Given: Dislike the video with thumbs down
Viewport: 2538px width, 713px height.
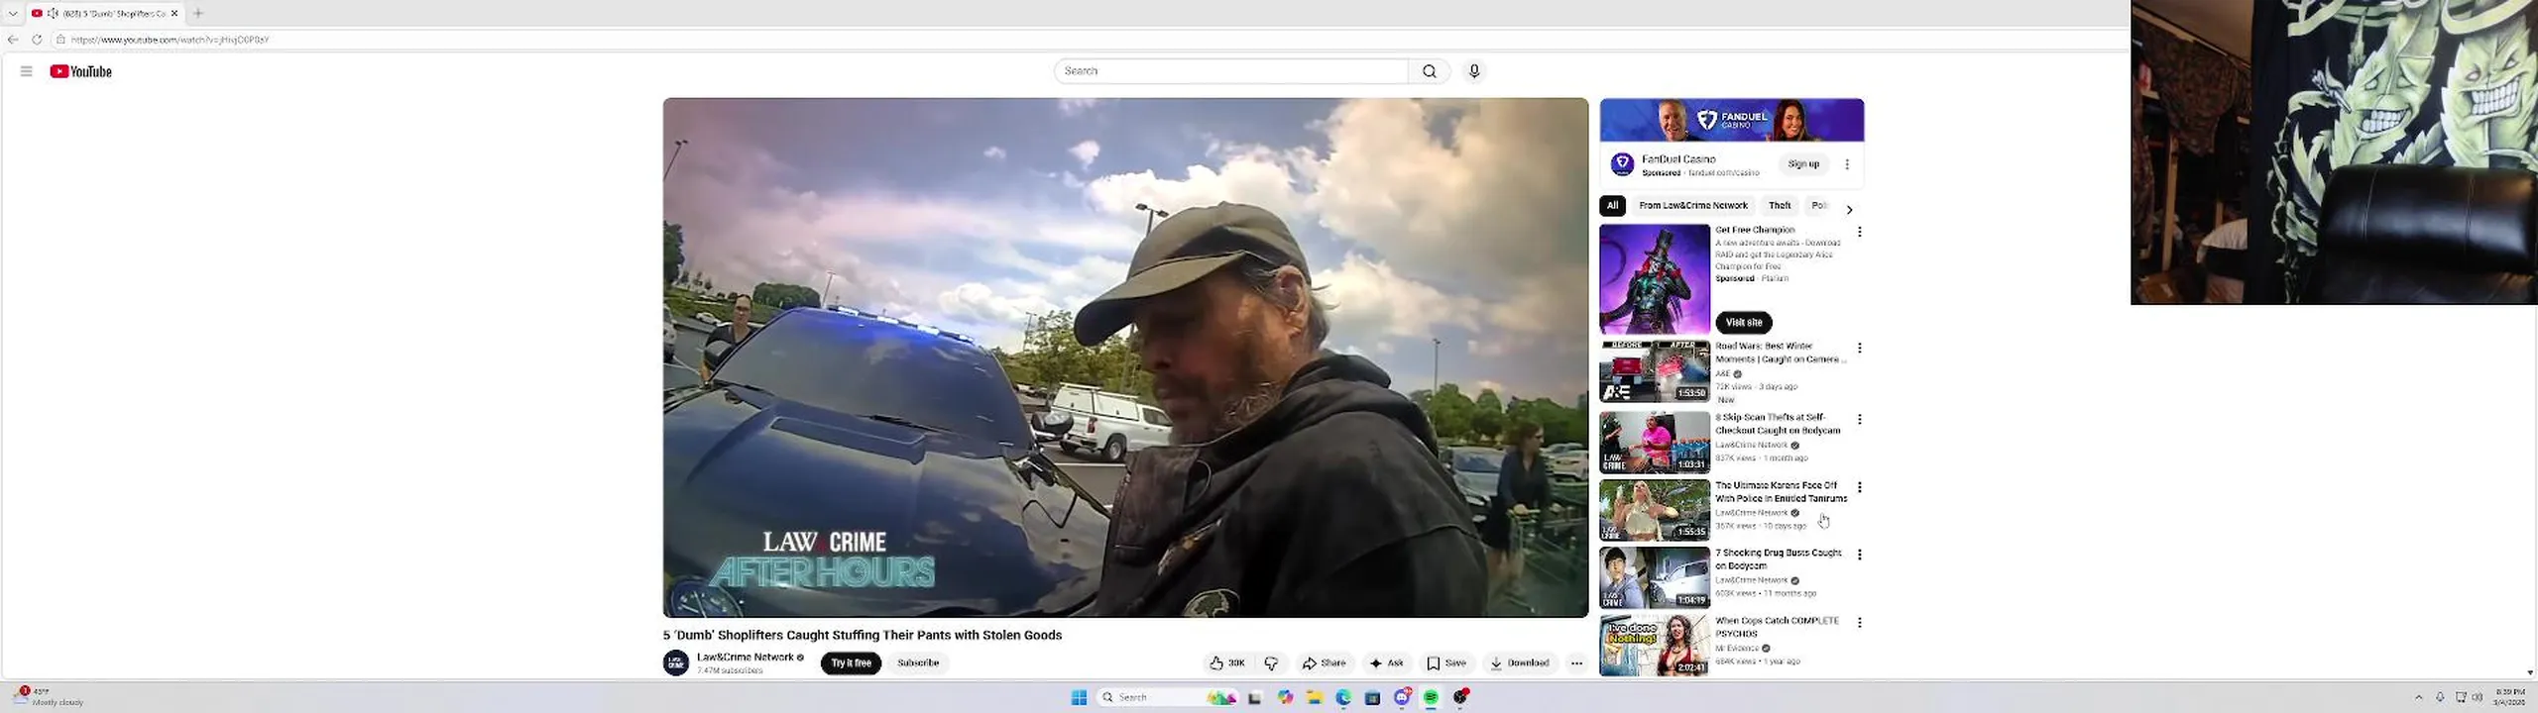Looking at the screenshot, I should coord(1271,663).
